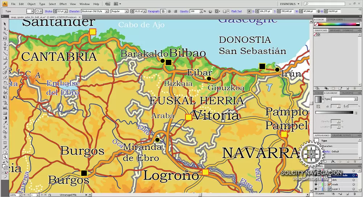This screenshot has height=197, width=363.
Task: Delete selected layer with trash icon
Action: pos(354,193)
